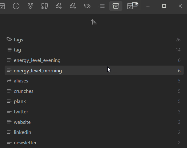The width and height of the screenshot is (187, 148).
Task: Maximize the application window
Action: [x=164, y=6]
